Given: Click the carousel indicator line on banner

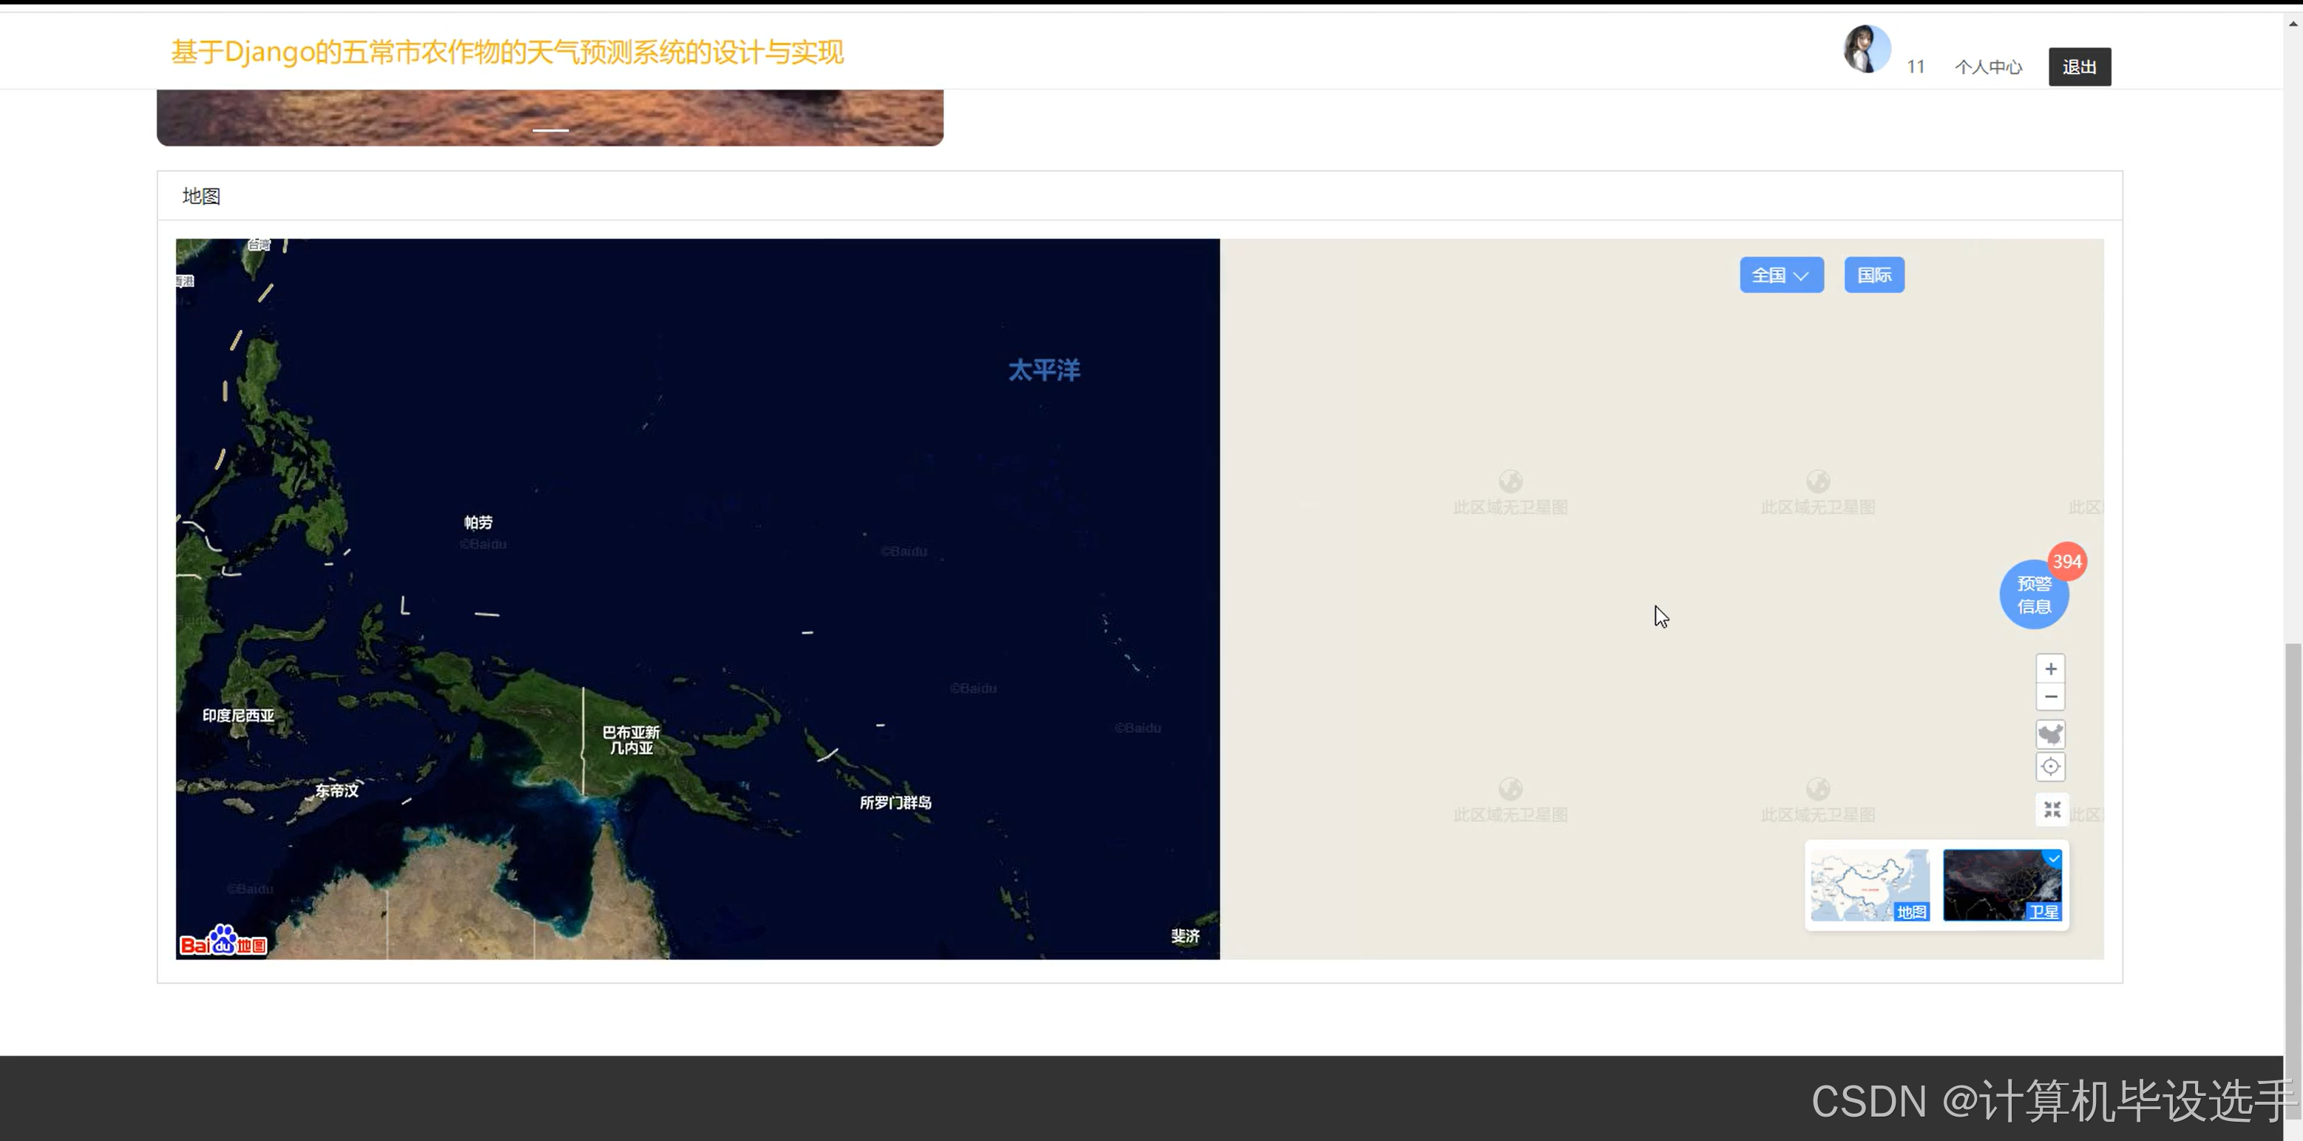Looking at the screenshot, I should (550, 131).
